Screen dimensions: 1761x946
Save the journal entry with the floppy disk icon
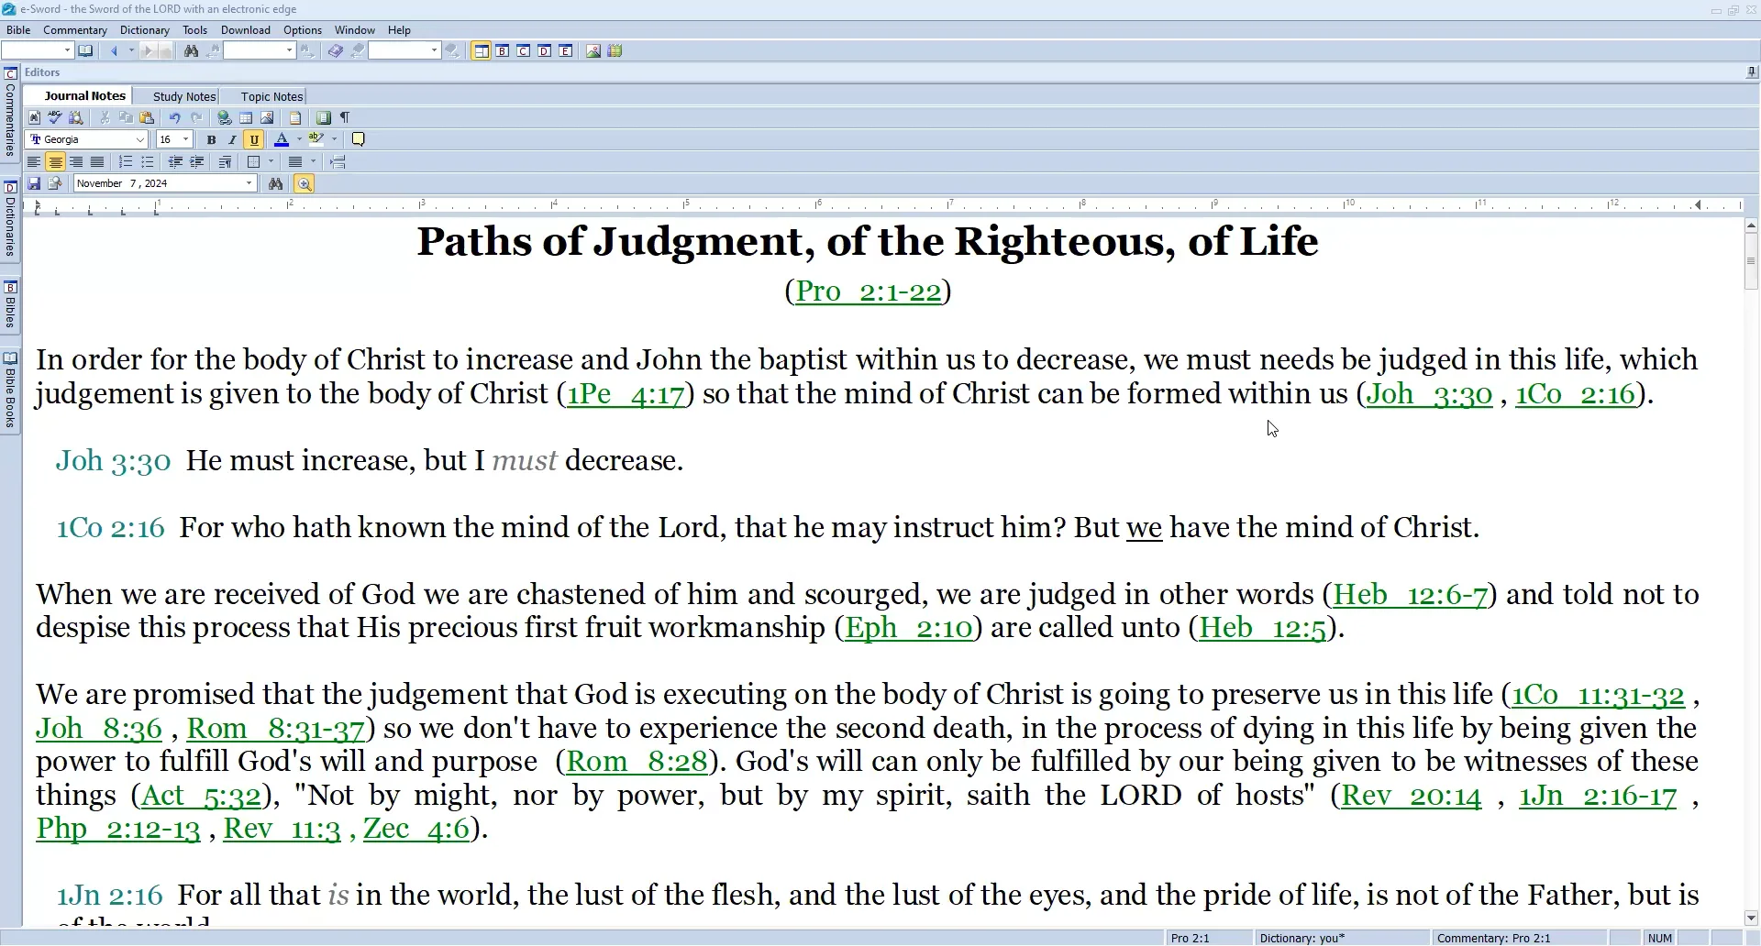(x=34, y=183)
